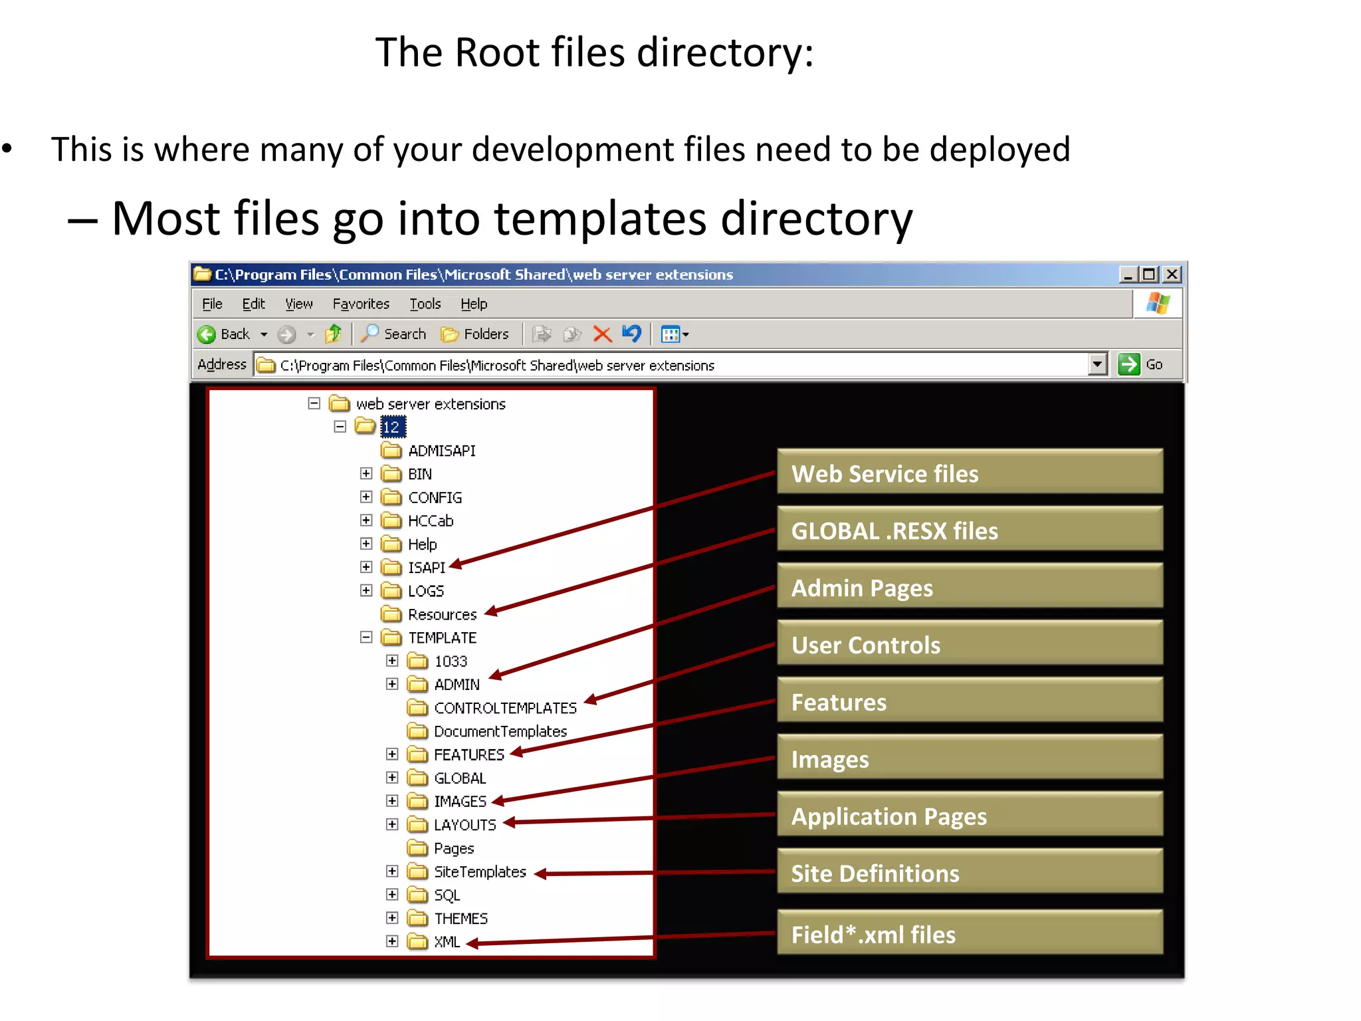Viewport: 1361px width, 1021px height.
Task: Open the Tools menu
Action: pos(425,304)
